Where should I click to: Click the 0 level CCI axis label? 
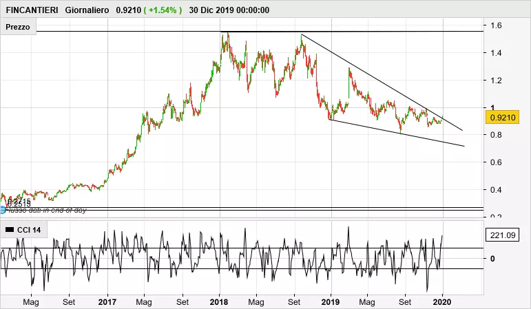pyautogui.click(x=492, y=259)
